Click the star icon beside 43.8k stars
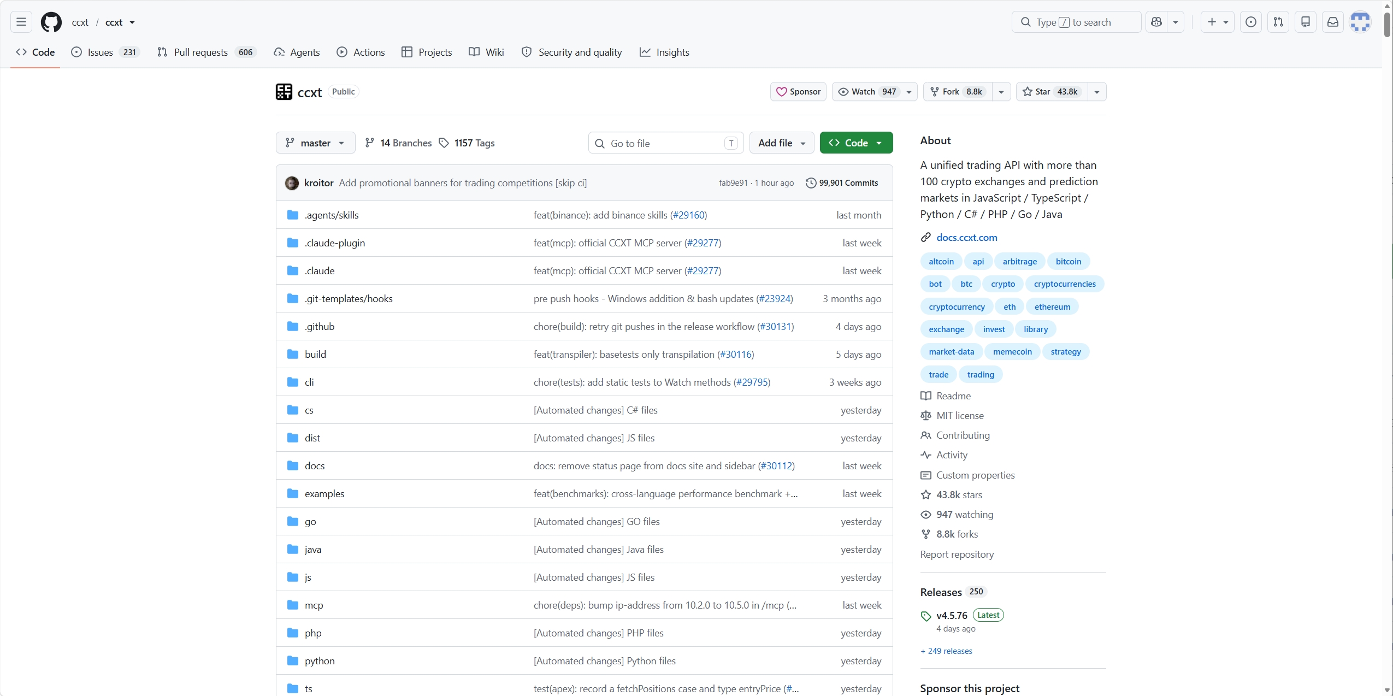This screenshot has width=1393, height=696. (x=926, y=494)
